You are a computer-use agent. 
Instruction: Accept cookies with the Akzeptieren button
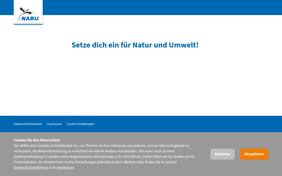pyautogui.click(x=254, y=154)
